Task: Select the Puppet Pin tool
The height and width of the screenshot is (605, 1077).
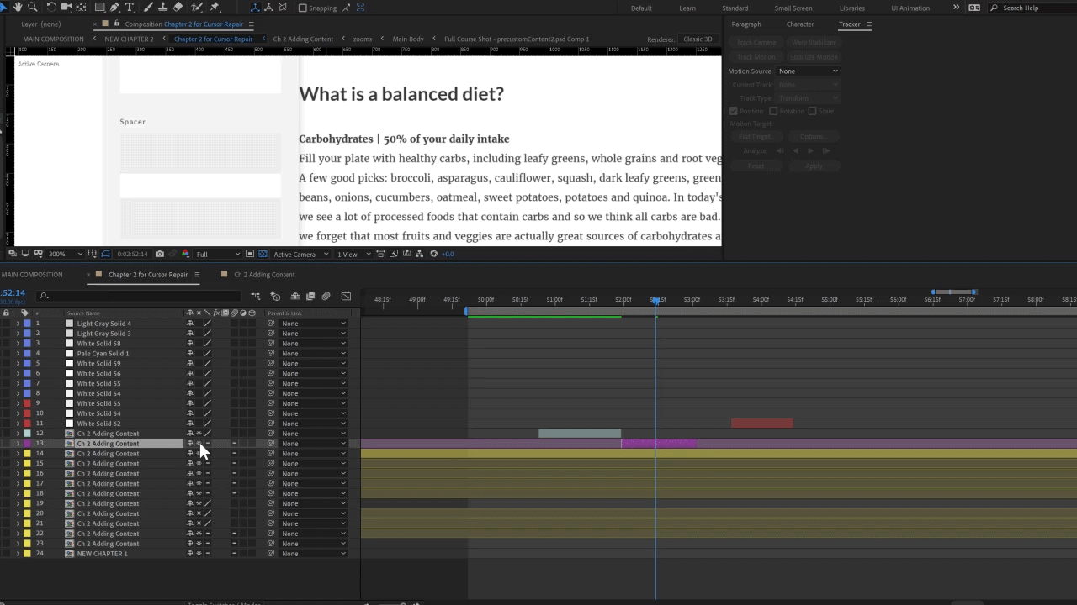Action: point(215,8)
